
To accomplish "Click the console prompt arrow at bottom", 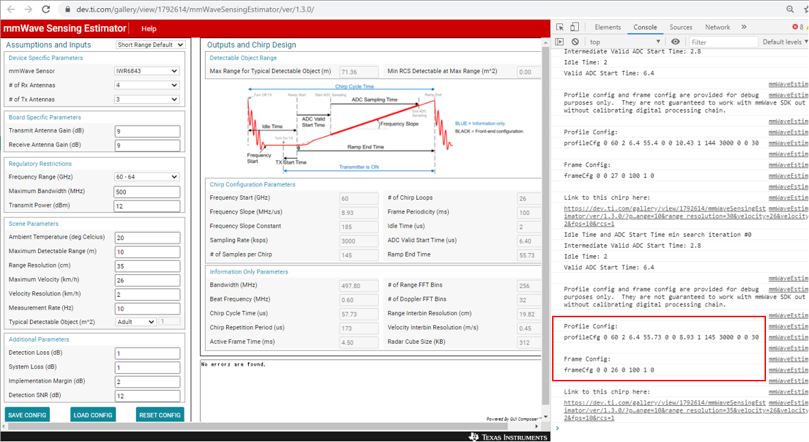I will [x=558, y=428].
